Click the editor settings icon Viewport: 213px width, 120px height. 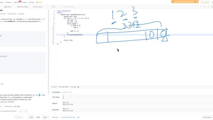pos(212,7)
